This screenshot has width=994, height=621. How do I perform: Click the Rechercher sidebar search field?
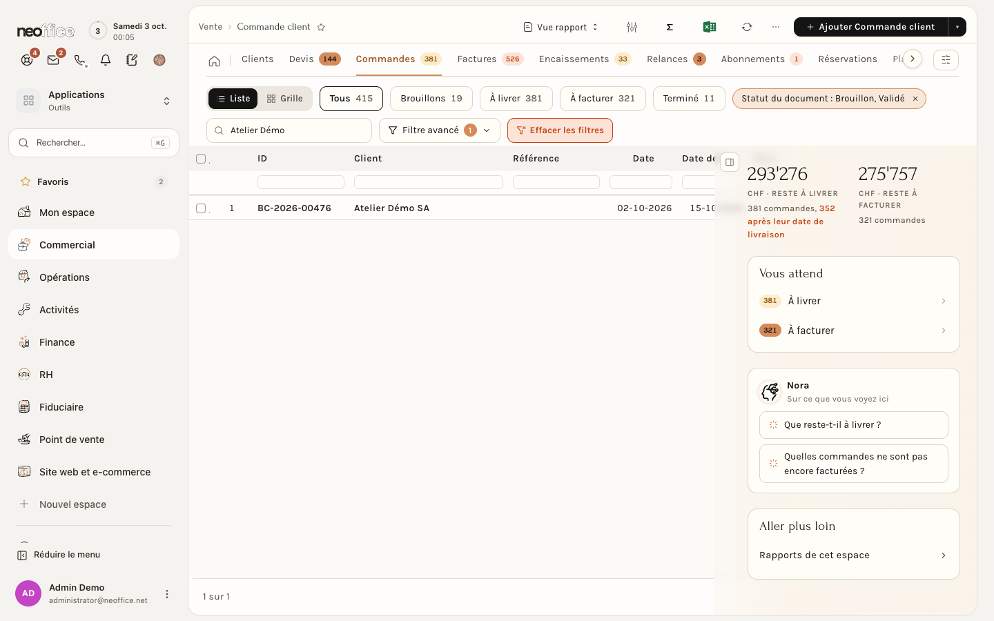coord(94,143)
